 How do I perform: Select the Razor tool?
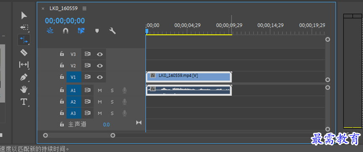24,52
